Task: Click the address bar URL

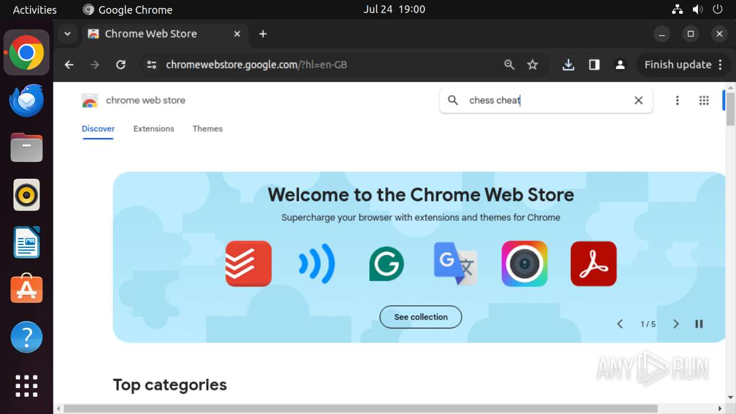Action: tap(256, 65)
